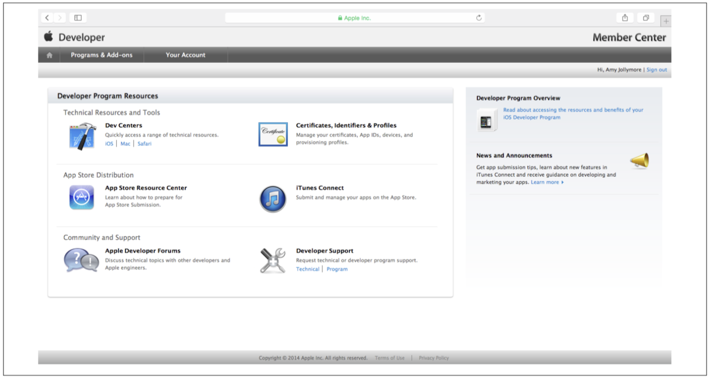Click the Developer Support tools icon
The image size is (710, 379).
273,261
